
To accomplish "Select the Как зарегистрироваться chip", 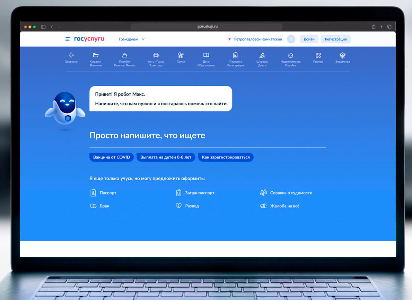I will click(x=226, y=157).
